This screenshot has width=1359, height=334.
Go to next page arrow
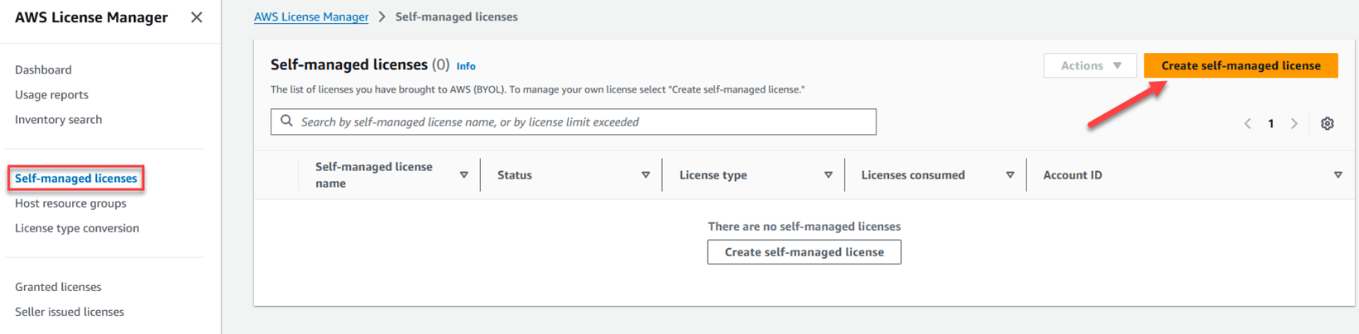tap(1294, 123)
